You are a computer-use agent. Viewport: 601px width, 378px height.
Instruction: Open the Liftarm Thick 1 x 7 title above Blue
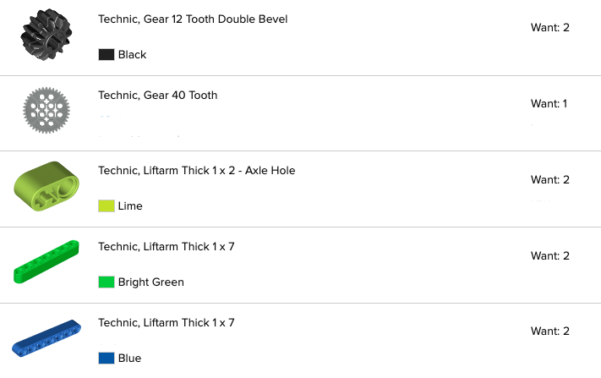click(167, 323)
